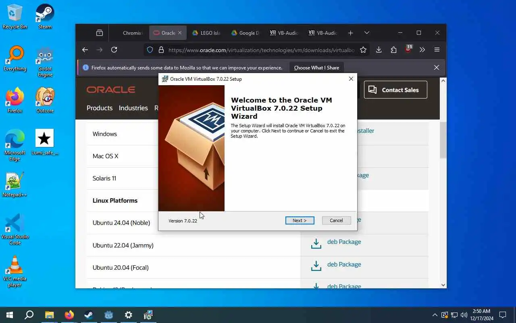
Task: Dismiss the Firefox data notification bar
Action: click(x=436, y=67)
